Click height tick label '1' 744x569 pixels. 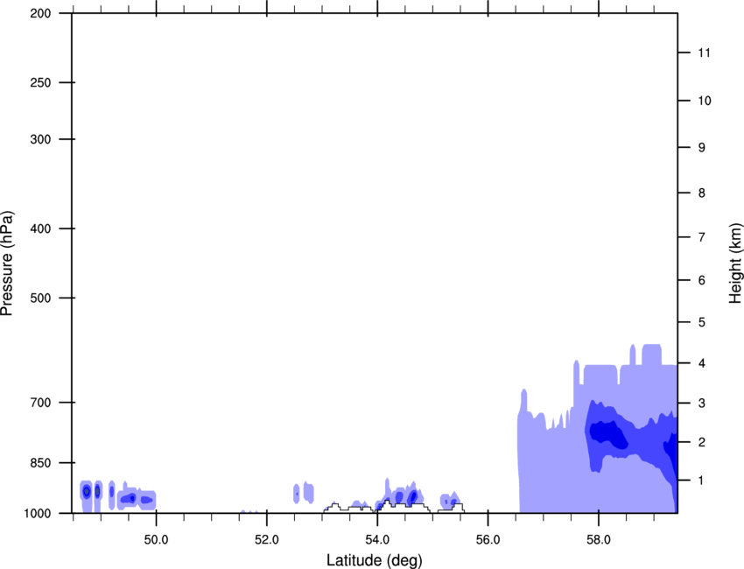[702, 481]
